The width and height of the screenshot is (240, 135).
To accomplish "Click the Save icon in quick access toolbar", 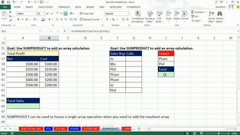I will click(8, 2).
